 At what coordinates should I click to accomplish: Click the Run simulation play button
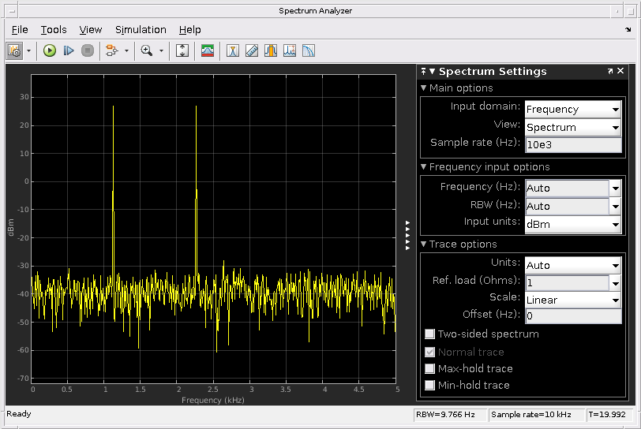[x=50, y=50]
